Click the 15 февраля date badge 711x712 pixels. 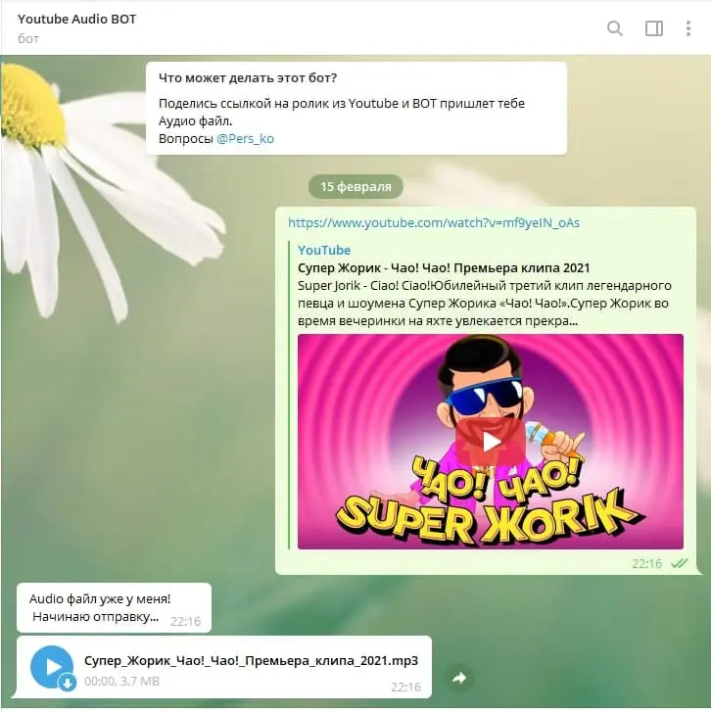point(355,187)
